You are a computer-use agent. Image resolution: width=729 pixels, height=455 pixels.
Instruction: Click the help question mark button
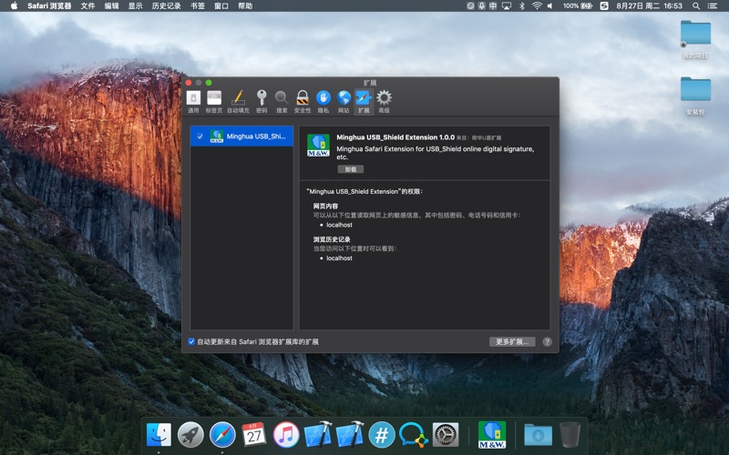[x=547, y=342]
